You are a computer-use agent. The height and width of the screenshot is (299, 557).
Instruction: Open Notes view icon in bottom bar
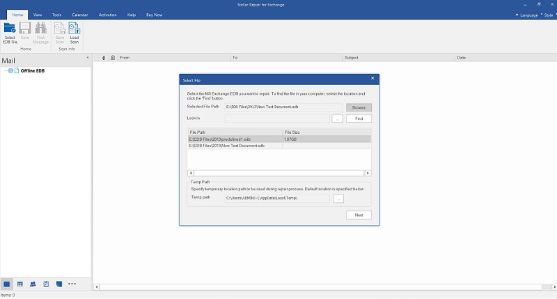(x=59, y=284)
